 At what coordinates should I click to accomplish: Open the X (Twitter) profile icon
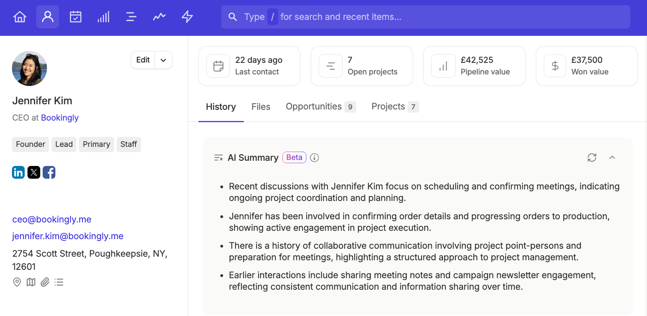[34, 172]
